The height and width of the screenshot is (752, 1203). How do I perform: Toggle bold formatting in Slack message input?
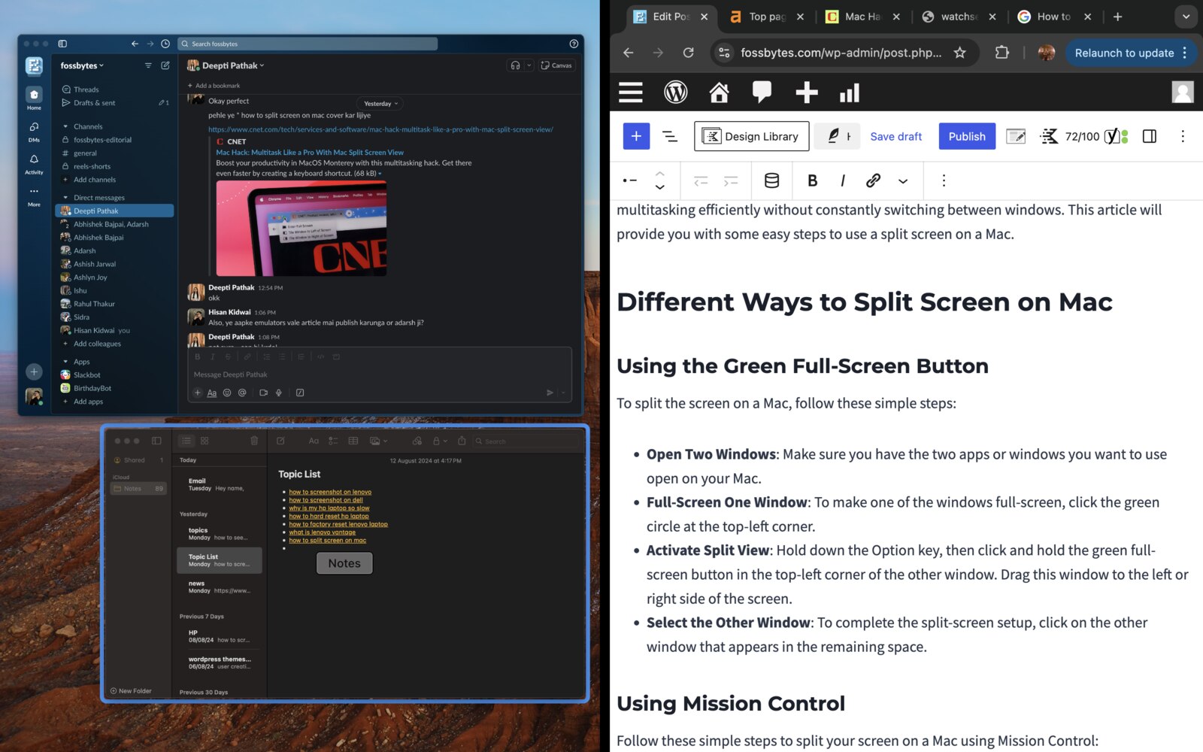(x=197, y=356)
